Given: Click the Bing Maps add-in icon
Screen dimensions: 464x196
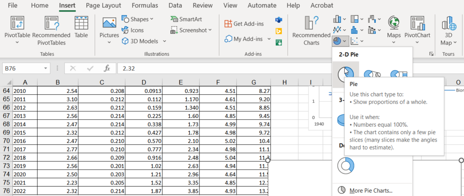Looking at the screenshot, I should (x=279, y=31).
